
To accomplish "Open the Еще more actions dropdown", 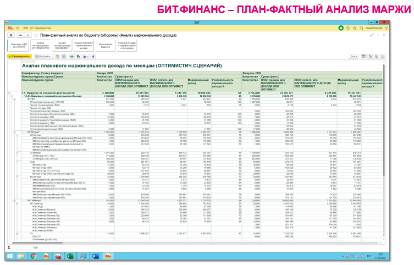I will tap(354, 56).
